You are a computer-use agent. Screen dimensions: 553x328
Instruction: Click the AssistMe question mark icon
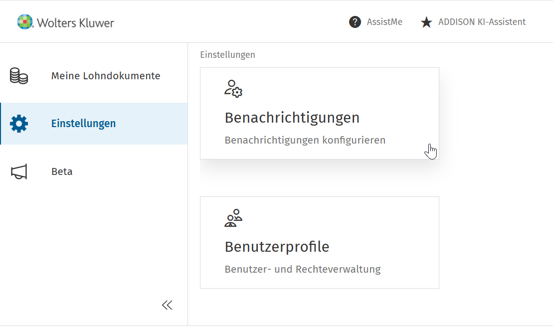[355, 22]
